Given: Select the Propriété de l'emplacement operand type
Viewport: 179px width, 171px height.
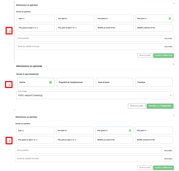Looking at the screenshot, I should [x=75, y=82].
